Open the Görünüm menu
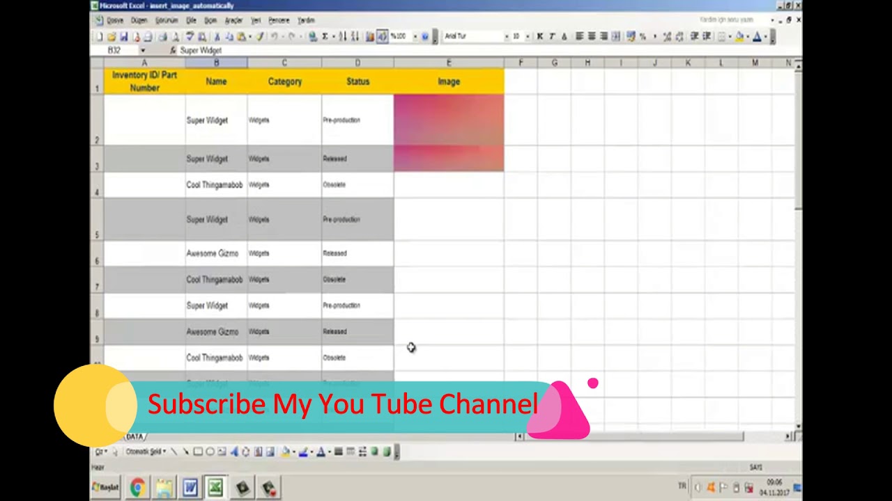 point(167,20)
